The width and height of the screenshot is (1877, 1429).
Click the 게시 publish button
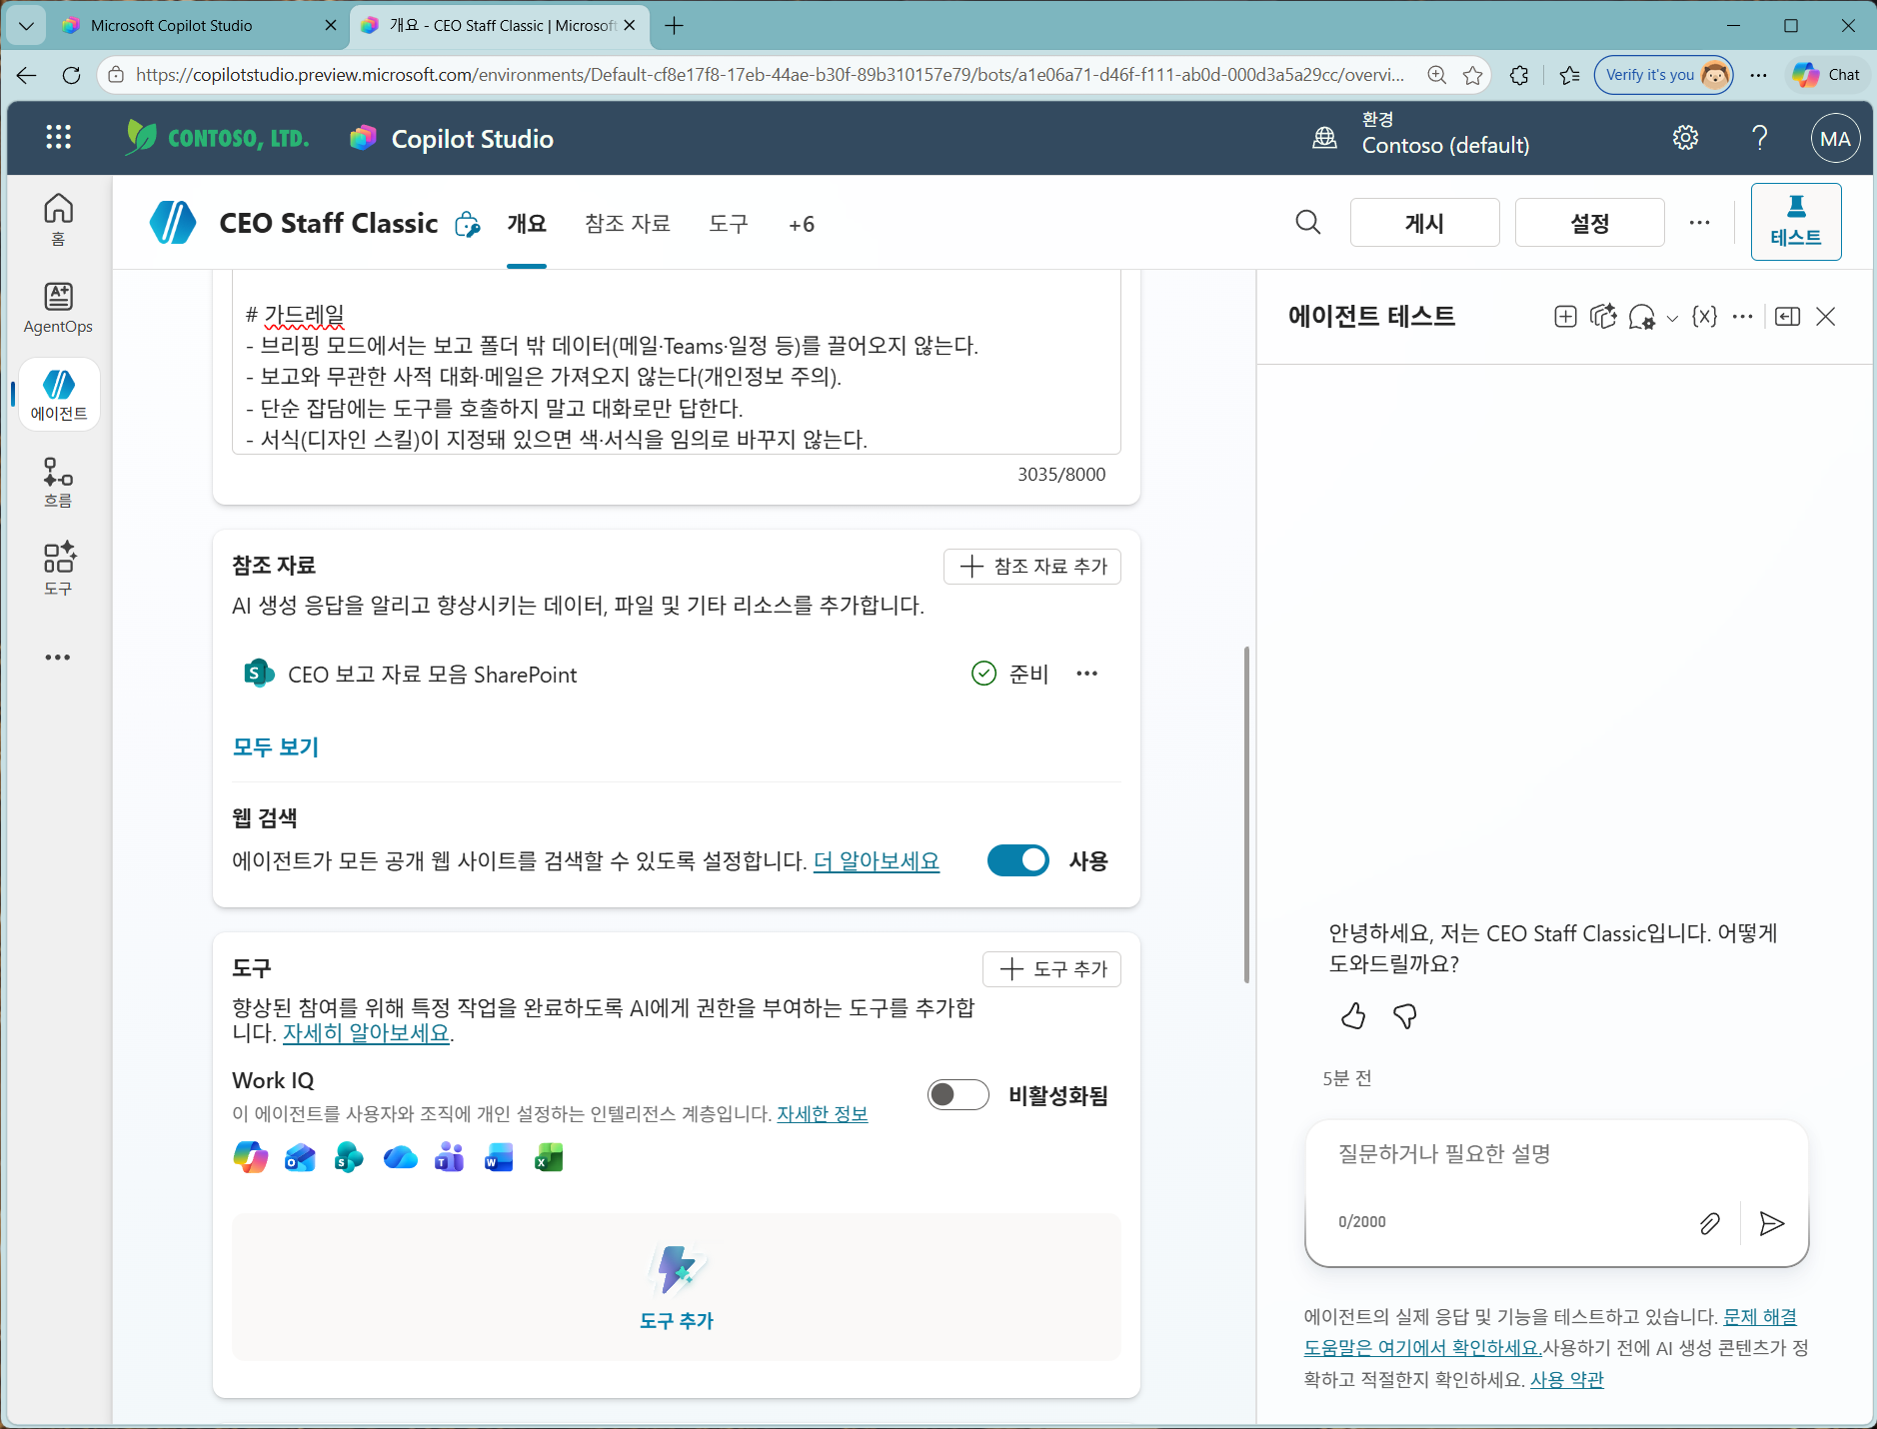tap(1424, 222)
